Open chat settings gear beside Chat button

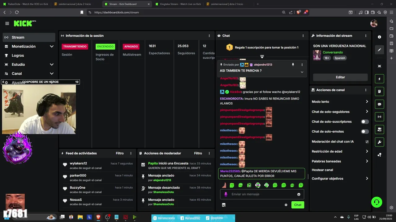click(286, 205)
